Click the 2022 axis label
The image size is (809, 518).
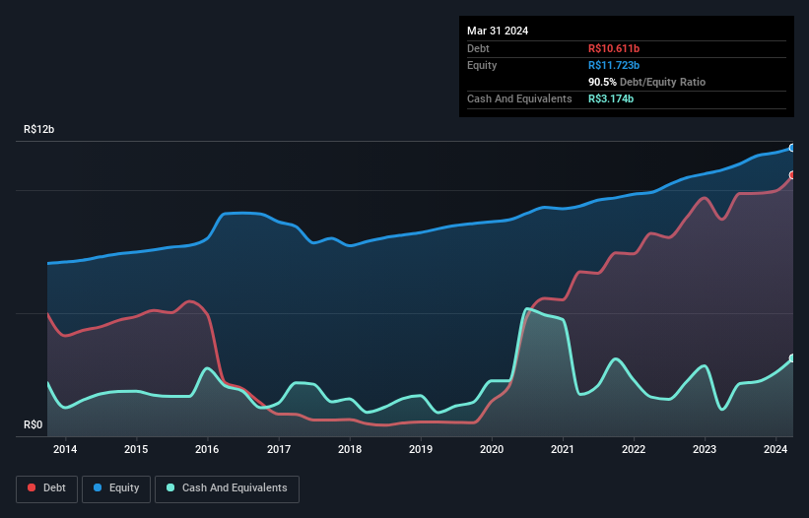(x=634, y=449)
